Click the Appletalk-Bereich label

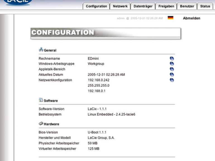pos(52,69)
